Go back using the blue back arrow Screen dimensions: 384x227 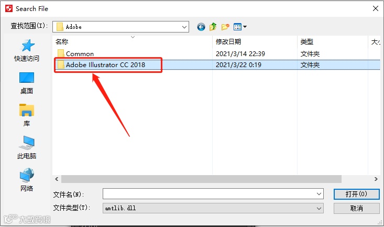(201, 27)
